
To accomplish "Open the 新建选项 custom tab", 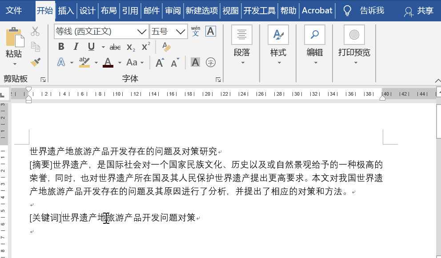I will click(x=202, y=10).
